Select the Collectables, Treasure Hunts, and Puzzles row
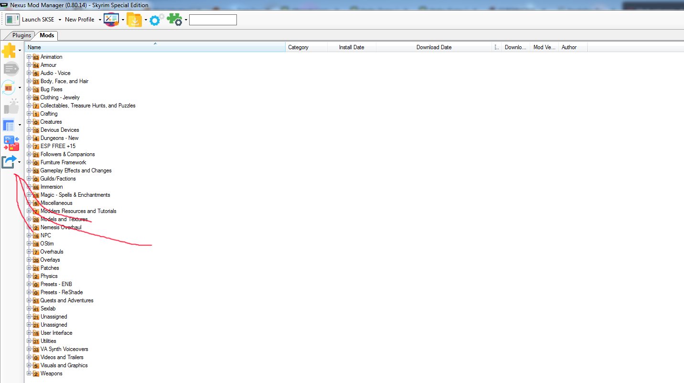Screen dimensions: 684x383 tap(88, 106)
